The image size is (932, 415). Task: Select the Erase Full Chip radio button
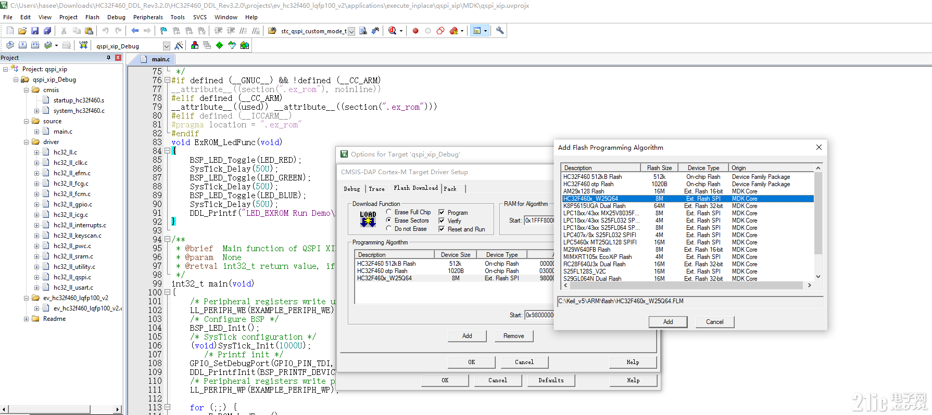388,212
